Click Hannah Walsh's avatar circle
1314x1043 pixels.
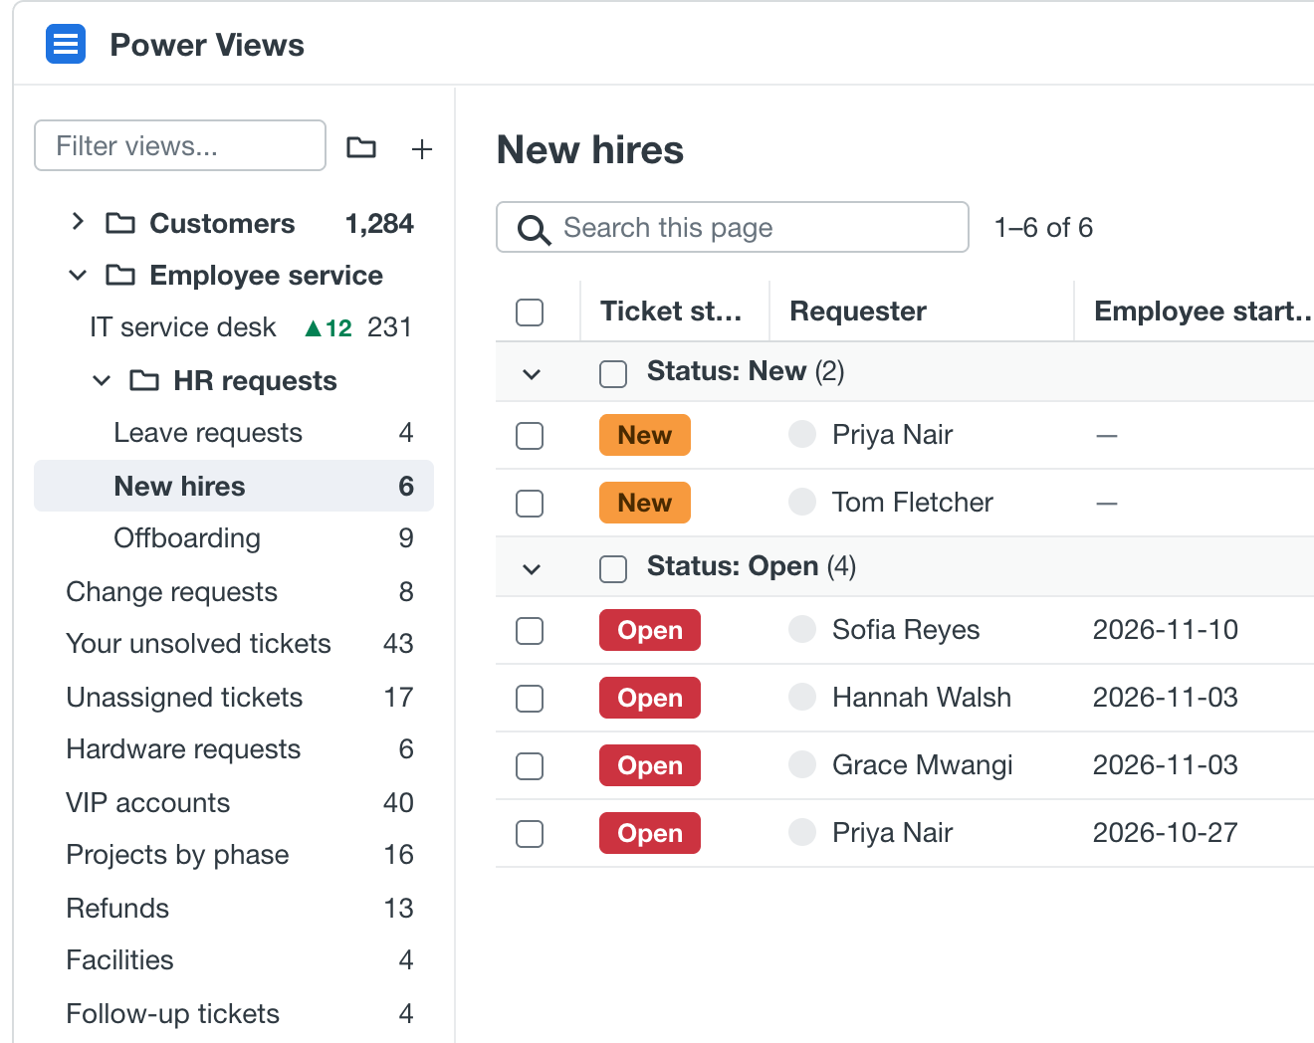[802, 697]
